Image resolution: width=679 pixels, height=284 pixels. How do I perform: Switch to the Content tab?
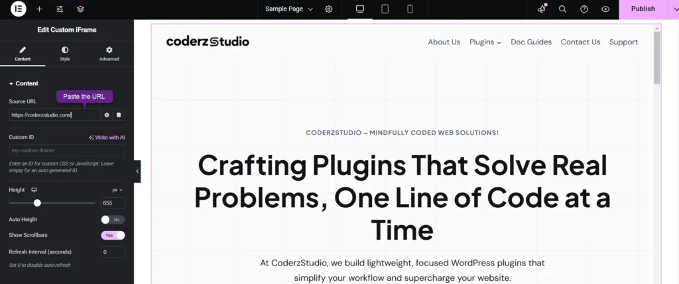coord(23,54)
